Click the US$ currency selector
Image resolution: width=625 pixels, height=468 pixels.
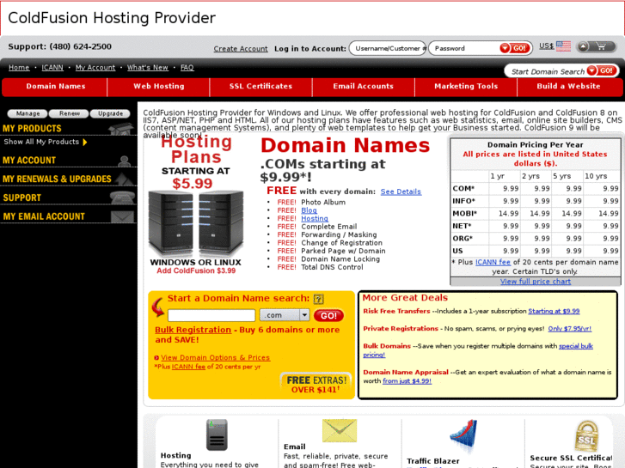[547, 46]
